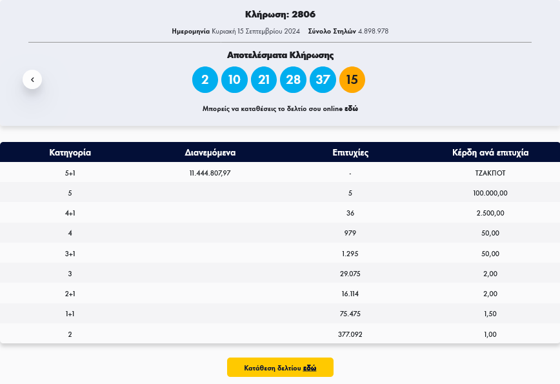Open the online 'εδώ' link under results
The height and width of the screenshot is (384, 560).
pyautogui.click(x=351, y=109)
